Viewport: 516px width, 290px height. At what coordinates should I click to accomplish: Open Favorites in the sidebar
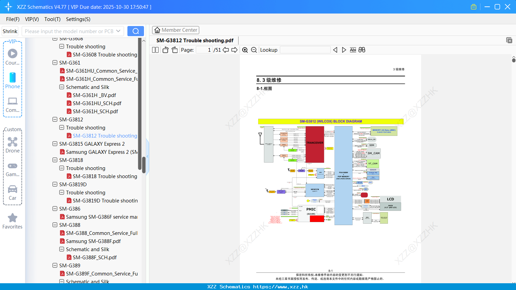13,221
